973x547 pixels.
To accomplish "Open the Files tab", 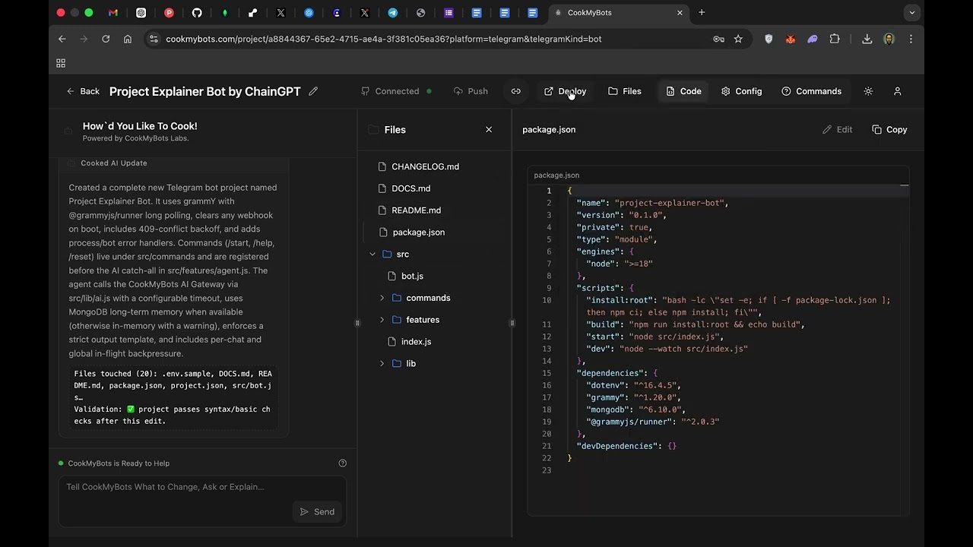I will pos(625,91).
